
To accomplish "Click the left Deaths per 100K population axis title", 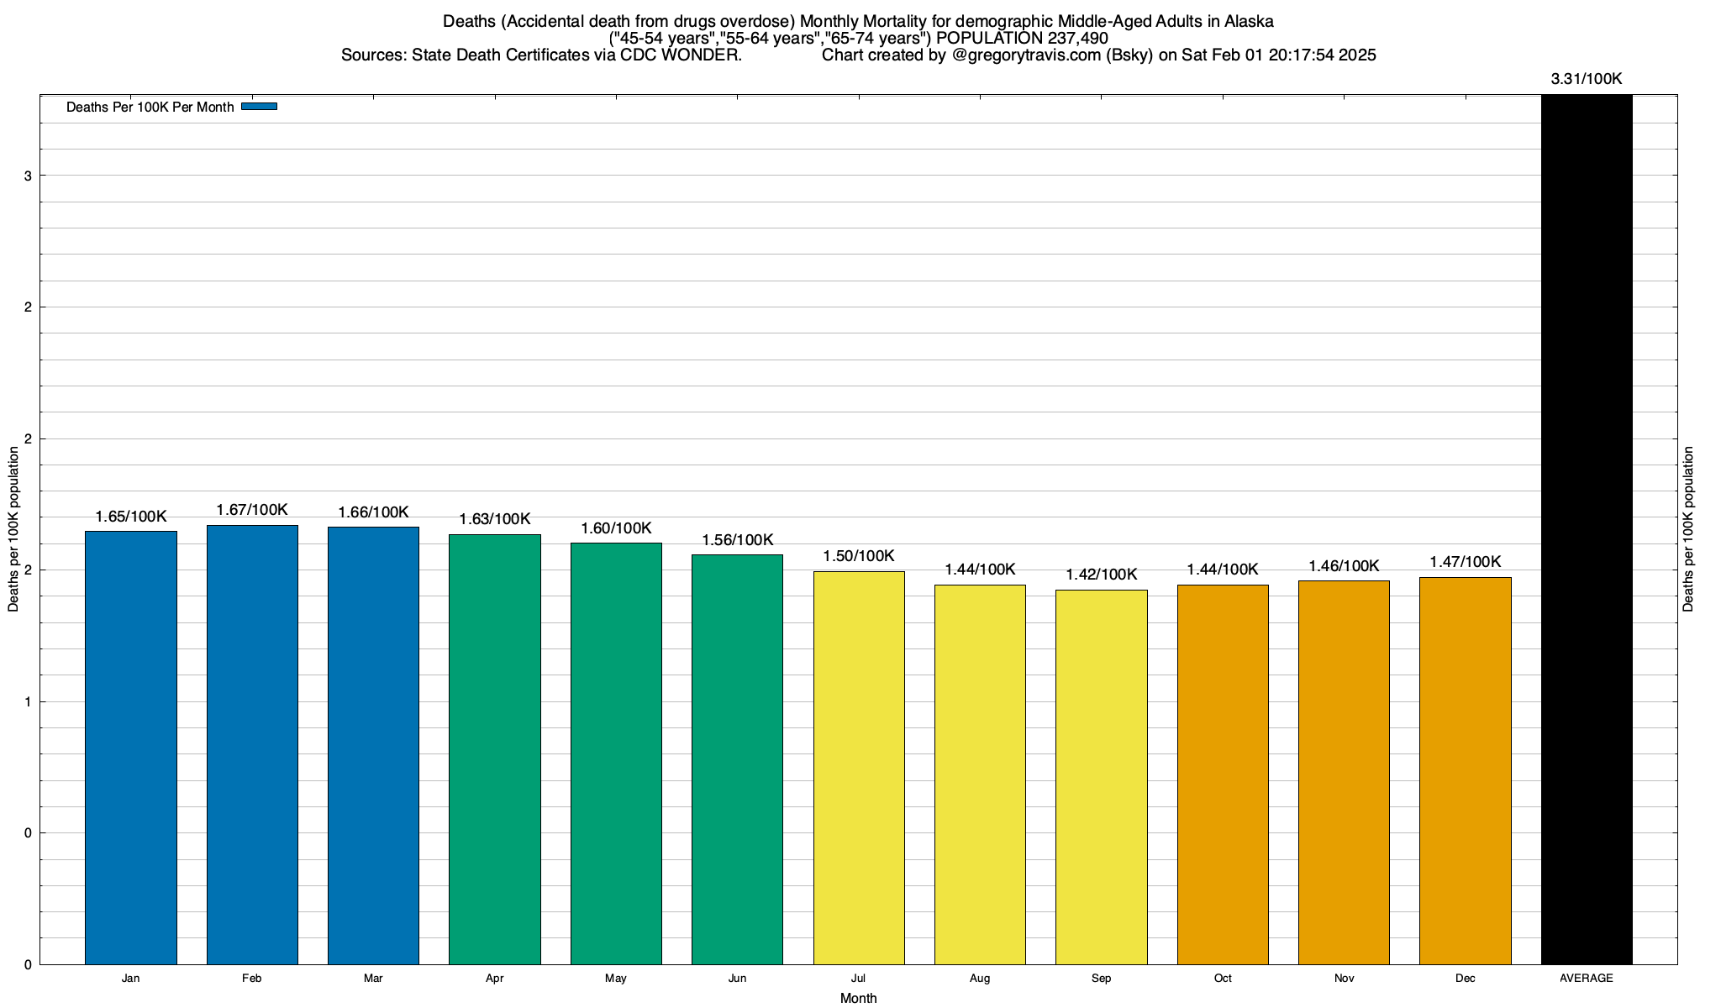I will (x=13, y=529).
